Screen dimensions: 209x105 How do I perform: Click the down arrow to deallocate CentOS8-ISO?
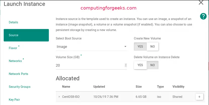pos(199,97)
